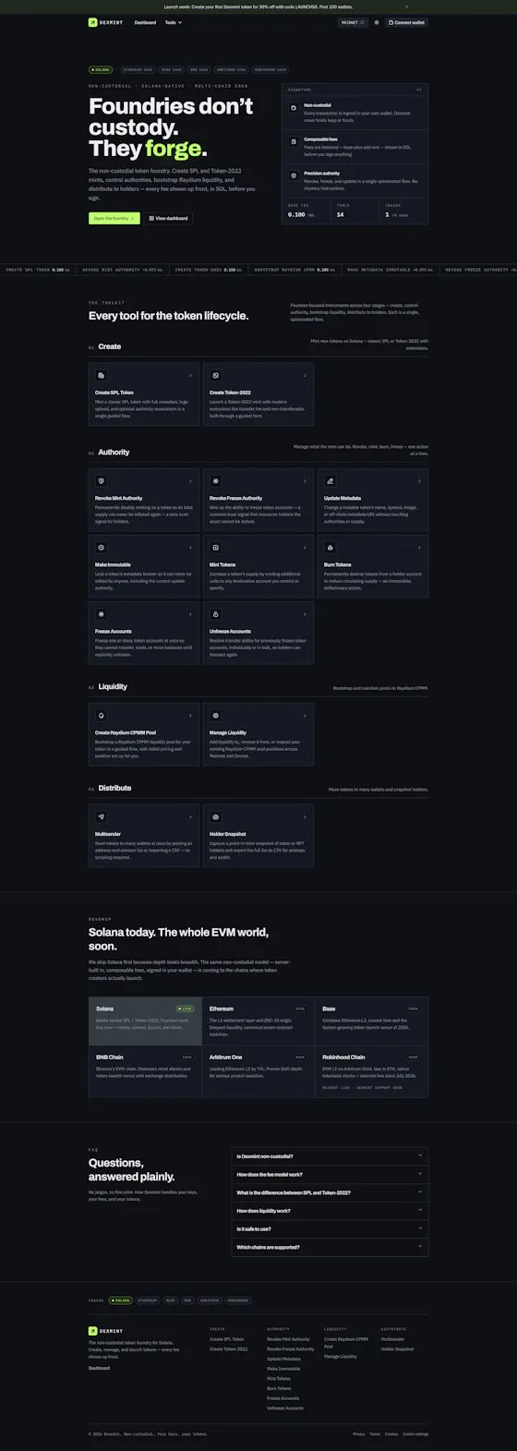Expand "Is Dexmint non-custodial?" question
The width and height of the screenshot is (517, 1451).
pyautogui.click(x=330, y=1156)
